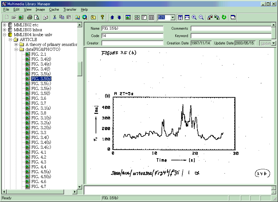Collapse the data(FIG&PHOTO) folder
The image size is (278, 202).
click(x=16, y=49)
